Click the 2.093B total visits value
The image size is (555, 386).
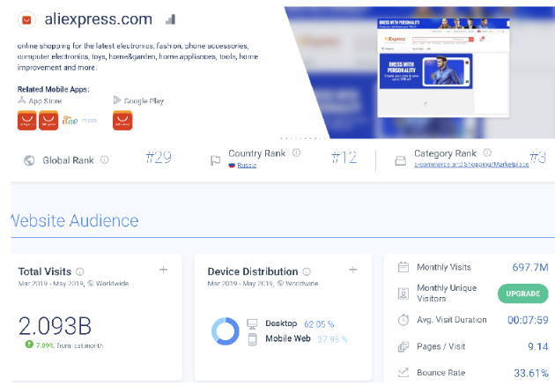(55, 326)
